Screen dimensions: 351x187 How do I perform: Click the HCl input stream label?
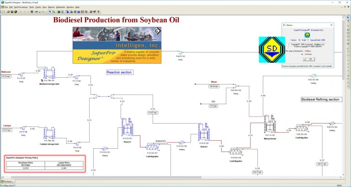point(213,101)
